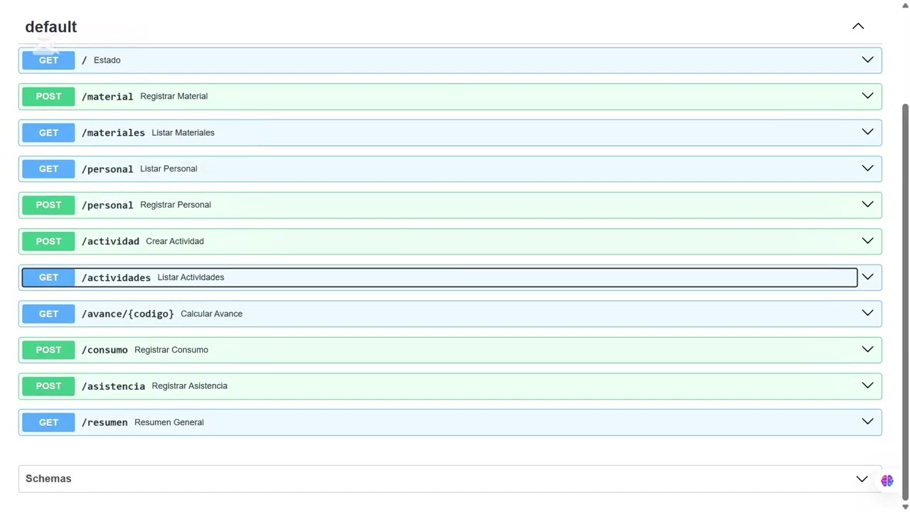
Task: Click the Crear Actividad description
Action: point(175,241)
